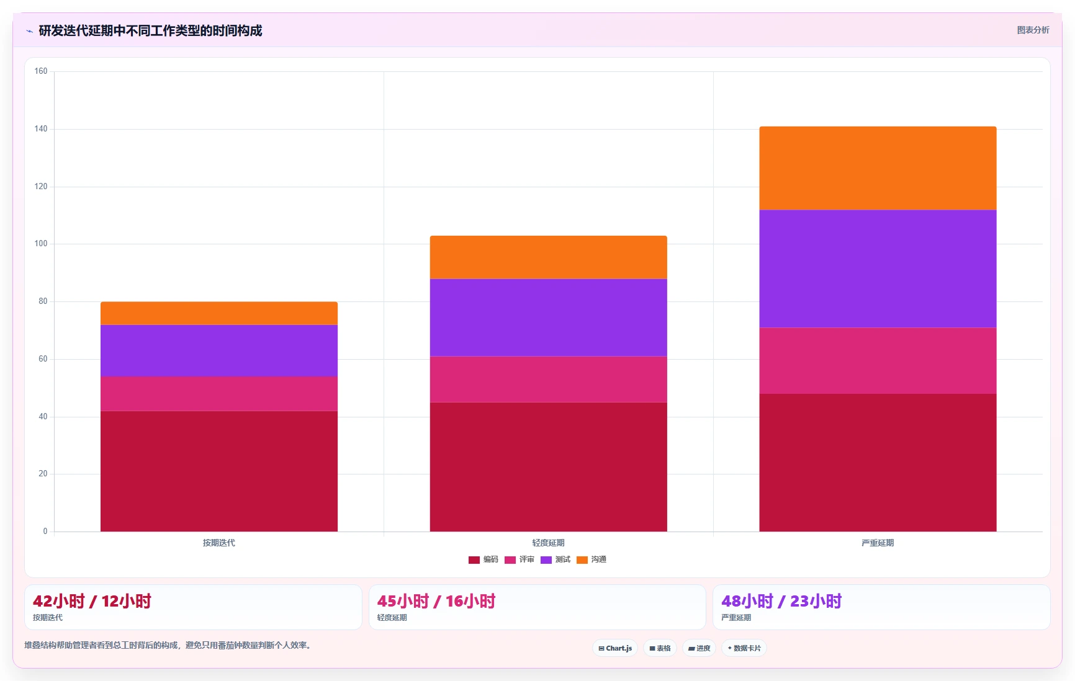1075x681 pixels.
Task: Click the Chart.js tag chip
Action: point(615,648)
